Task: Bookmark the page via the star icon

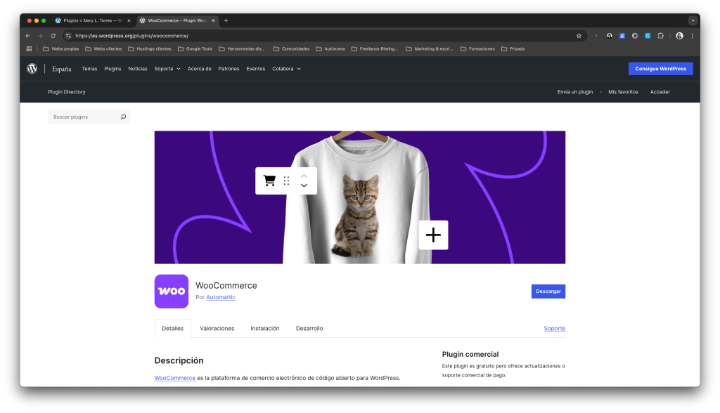Action: [578, 35]
